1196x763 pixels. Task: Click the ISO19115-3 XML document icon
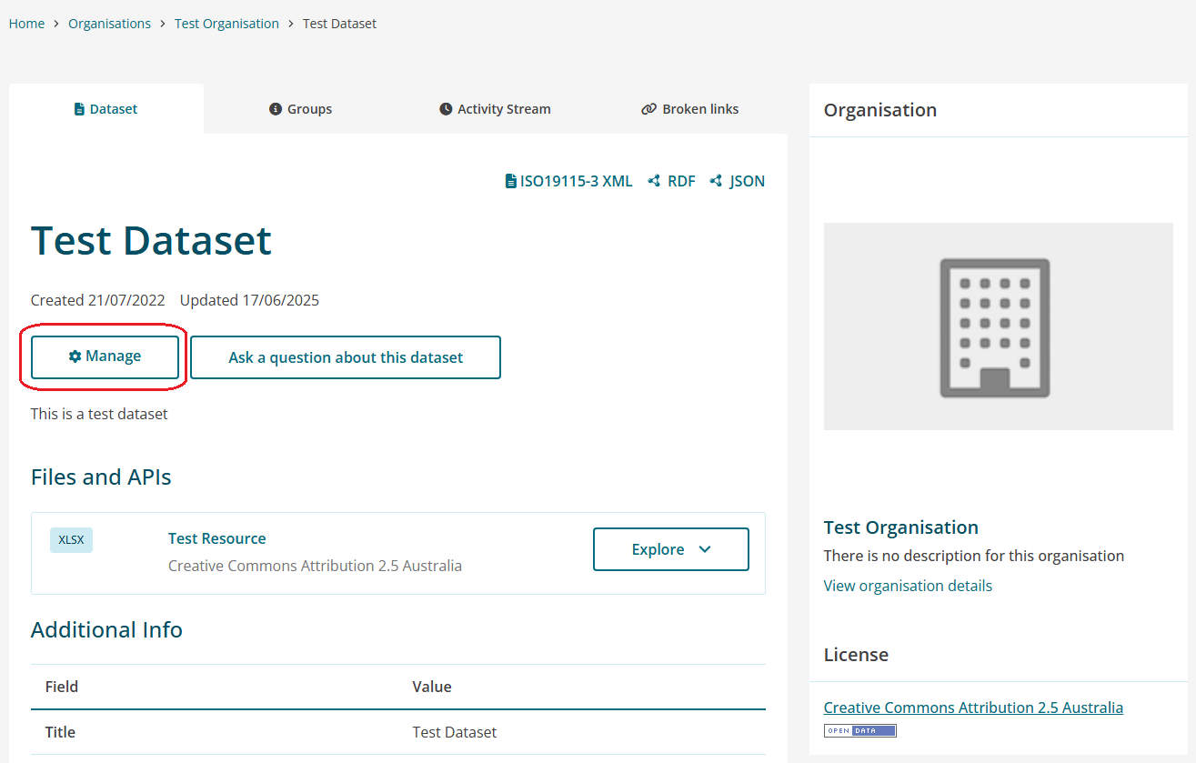coord(510,181)
